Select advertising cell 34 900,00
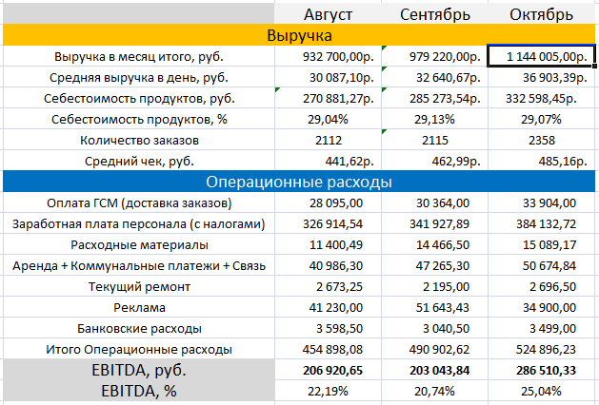Screen dimensions: 599x405 pyautogui.click(x=541, y=307)
